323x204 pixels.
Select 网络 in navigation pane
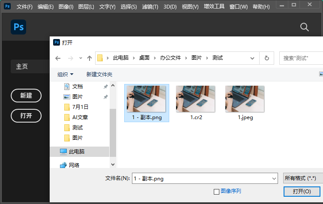(x=74, y=165)
